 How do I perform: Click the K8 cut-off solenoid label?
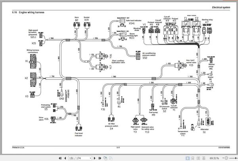coord(158,25)
